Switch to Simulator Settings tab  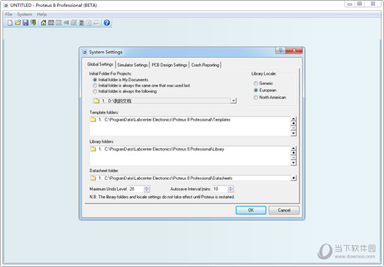pyautogui.click(x=133, y=65)
